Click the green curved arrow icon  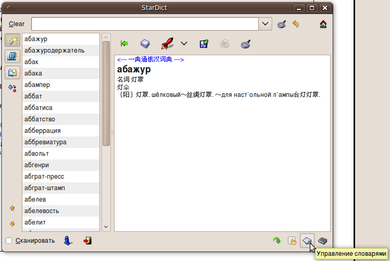277,241
